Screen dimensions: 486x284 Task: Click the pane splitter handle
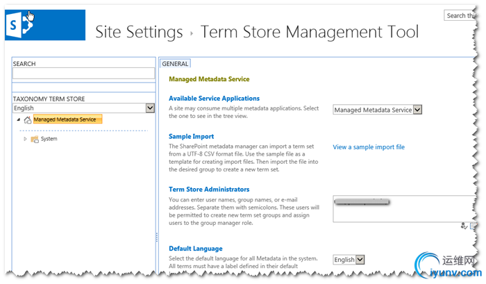point(157,237)
